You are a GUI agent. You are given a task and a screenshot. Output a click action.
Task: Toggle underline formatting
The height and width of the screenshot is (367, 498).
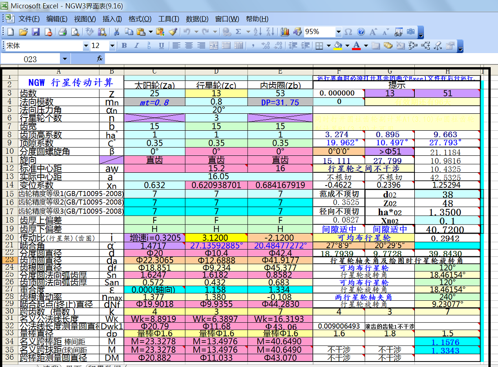[161, 46]
